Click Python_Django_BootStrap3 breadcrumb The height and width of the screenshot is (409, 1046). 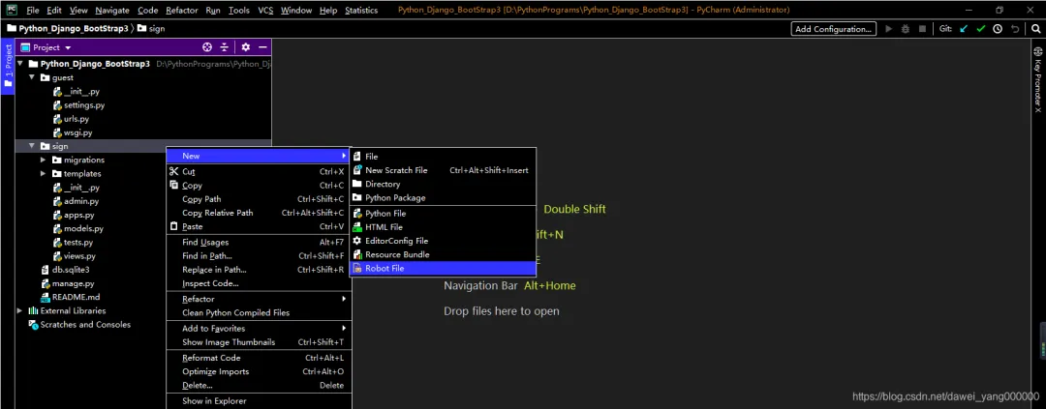pos(68,29)
